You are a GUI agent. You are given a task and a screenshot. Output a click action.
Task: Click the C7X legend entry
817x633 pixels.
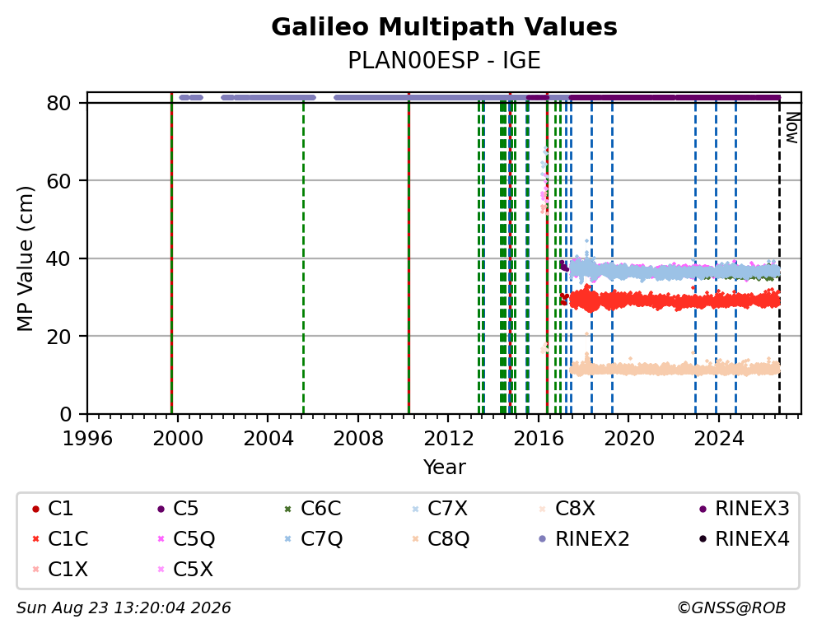click(x=440, y=509)
